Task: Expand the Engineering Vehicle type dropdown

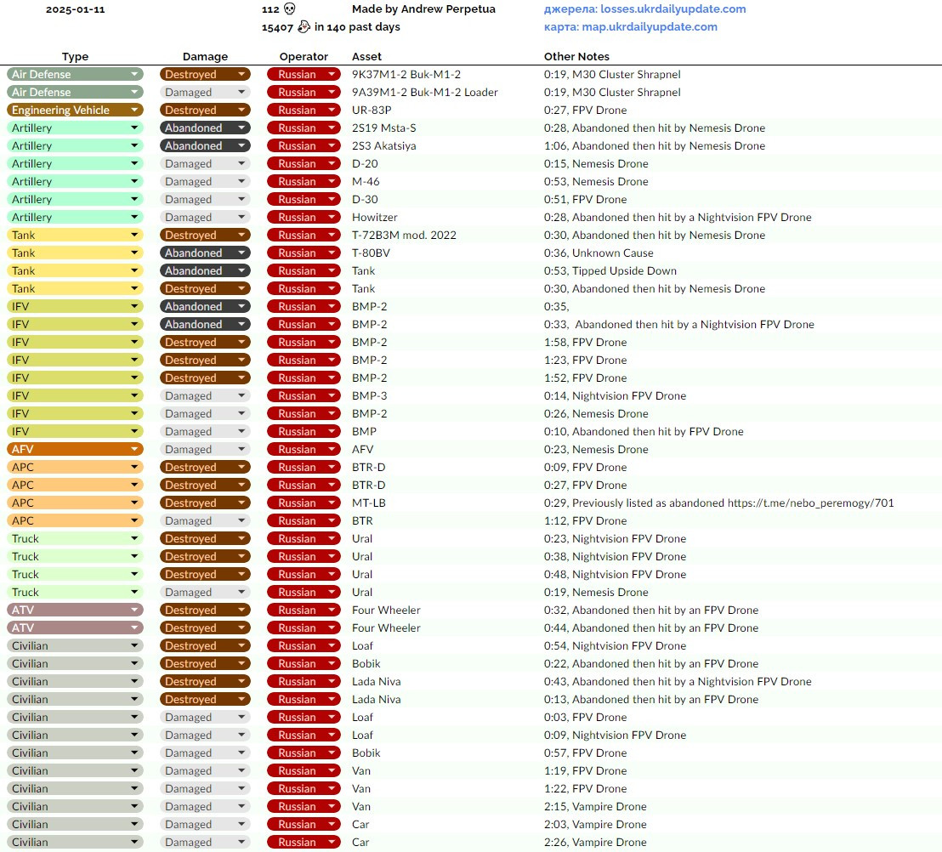Action: [75, 110]
